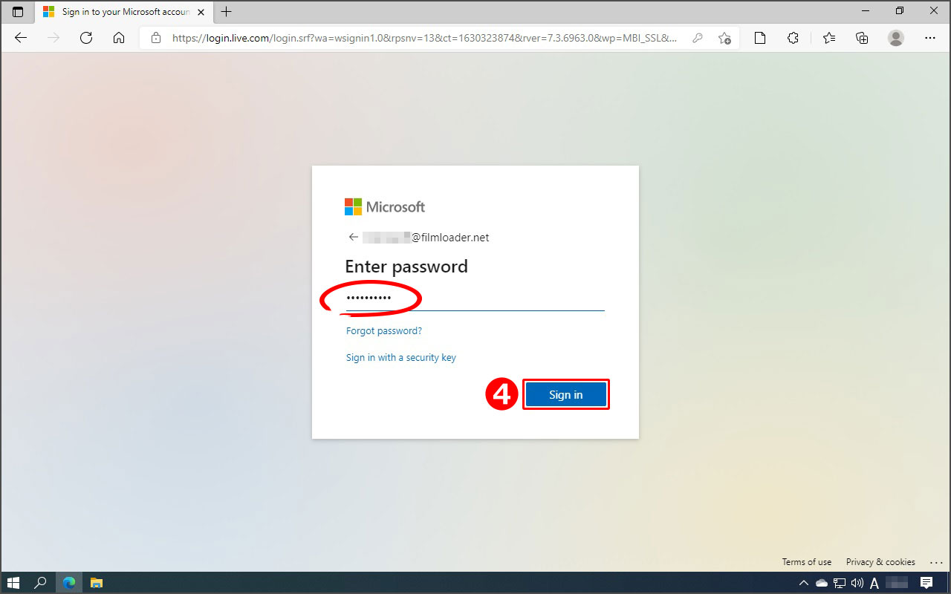Viewport: 951px width, 594px height.
Task: Open Edge Settings and more menu
Action: tap(930, 38)
